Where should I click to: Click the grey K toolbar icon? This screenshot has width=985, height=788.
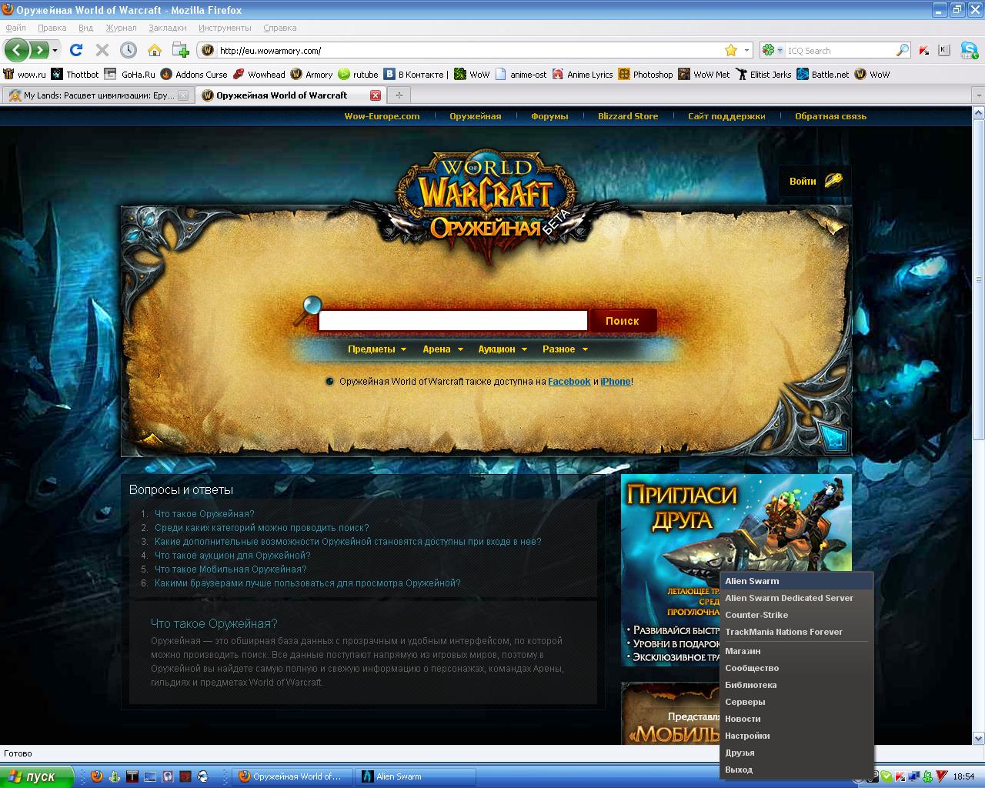tap(944, 50)
